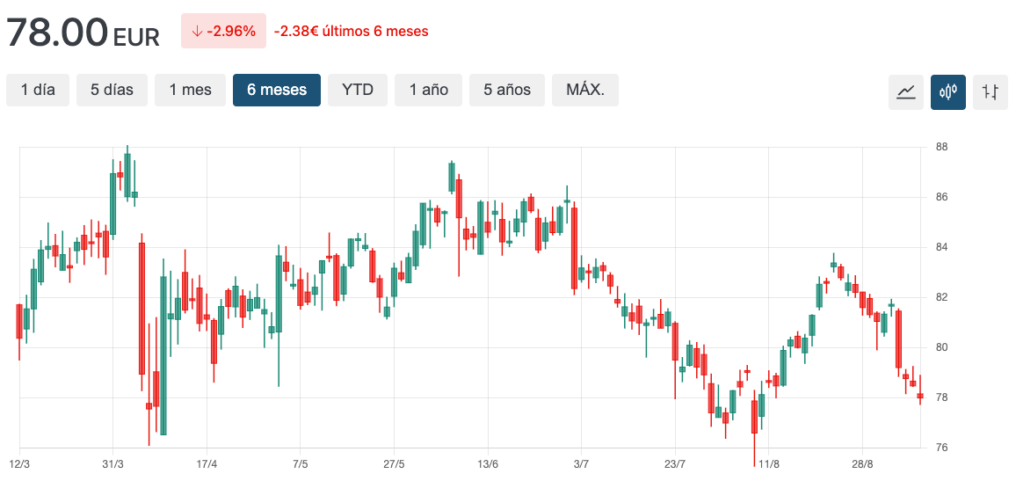The width and height of the screenshot is (1016, 481).
Task: Click the 88 price axis label
Action: (941, 147)
